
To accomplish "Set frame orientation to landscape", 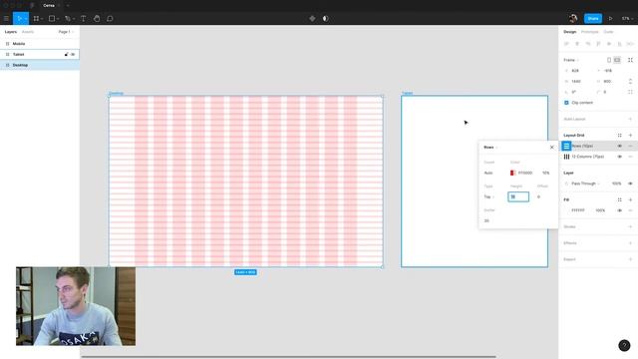I will click(617, 60).
